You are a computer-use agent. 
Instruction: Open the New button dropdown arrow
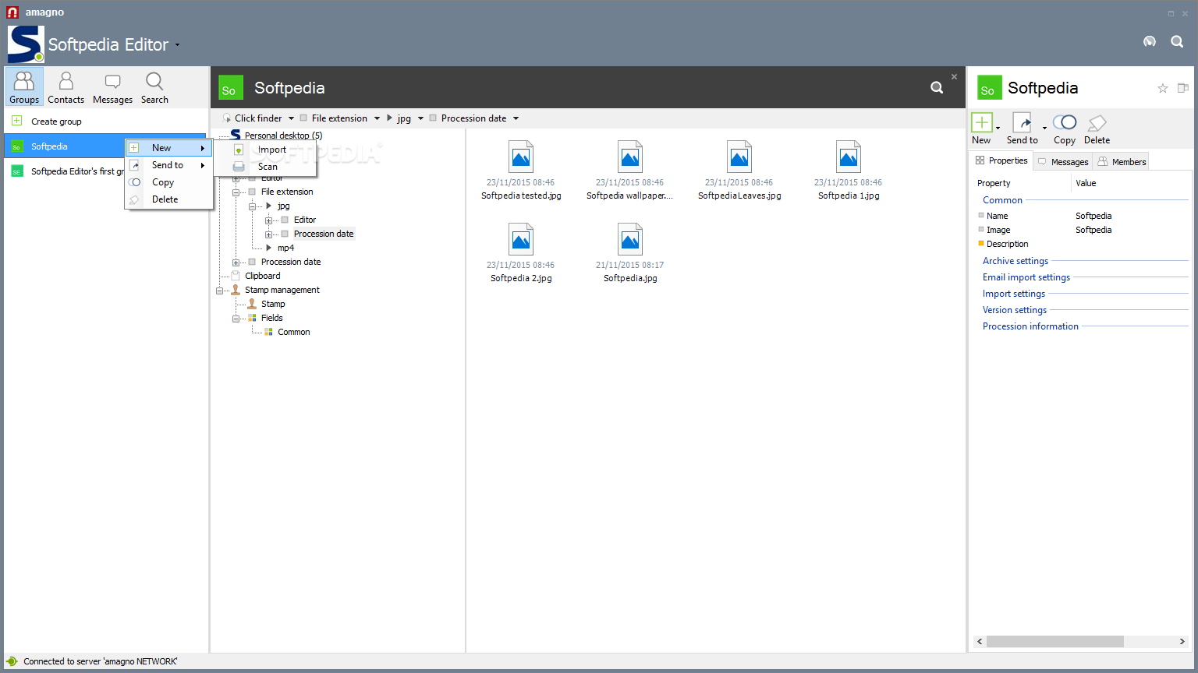click(x=998, y=128)
